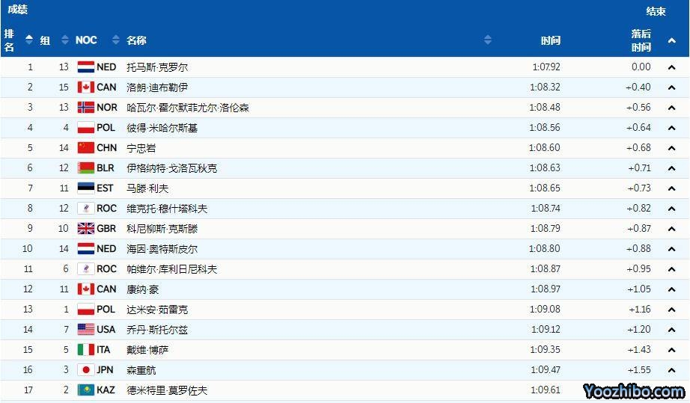Click the 落后时间 column header
Image resolution: width=690 pixels, height=403 pixels.
(x=641, y=40)
